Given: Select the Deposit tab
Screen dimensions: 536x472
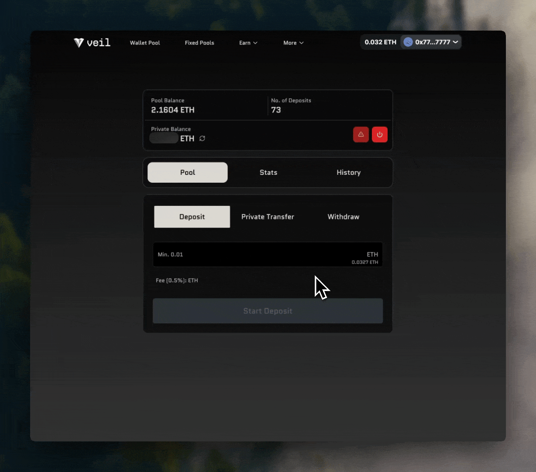Looking at the screenshot, I should (x=192, y=217).
